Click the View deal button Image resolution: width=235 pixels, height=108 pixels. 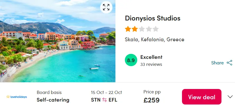[x=202, y=97]
